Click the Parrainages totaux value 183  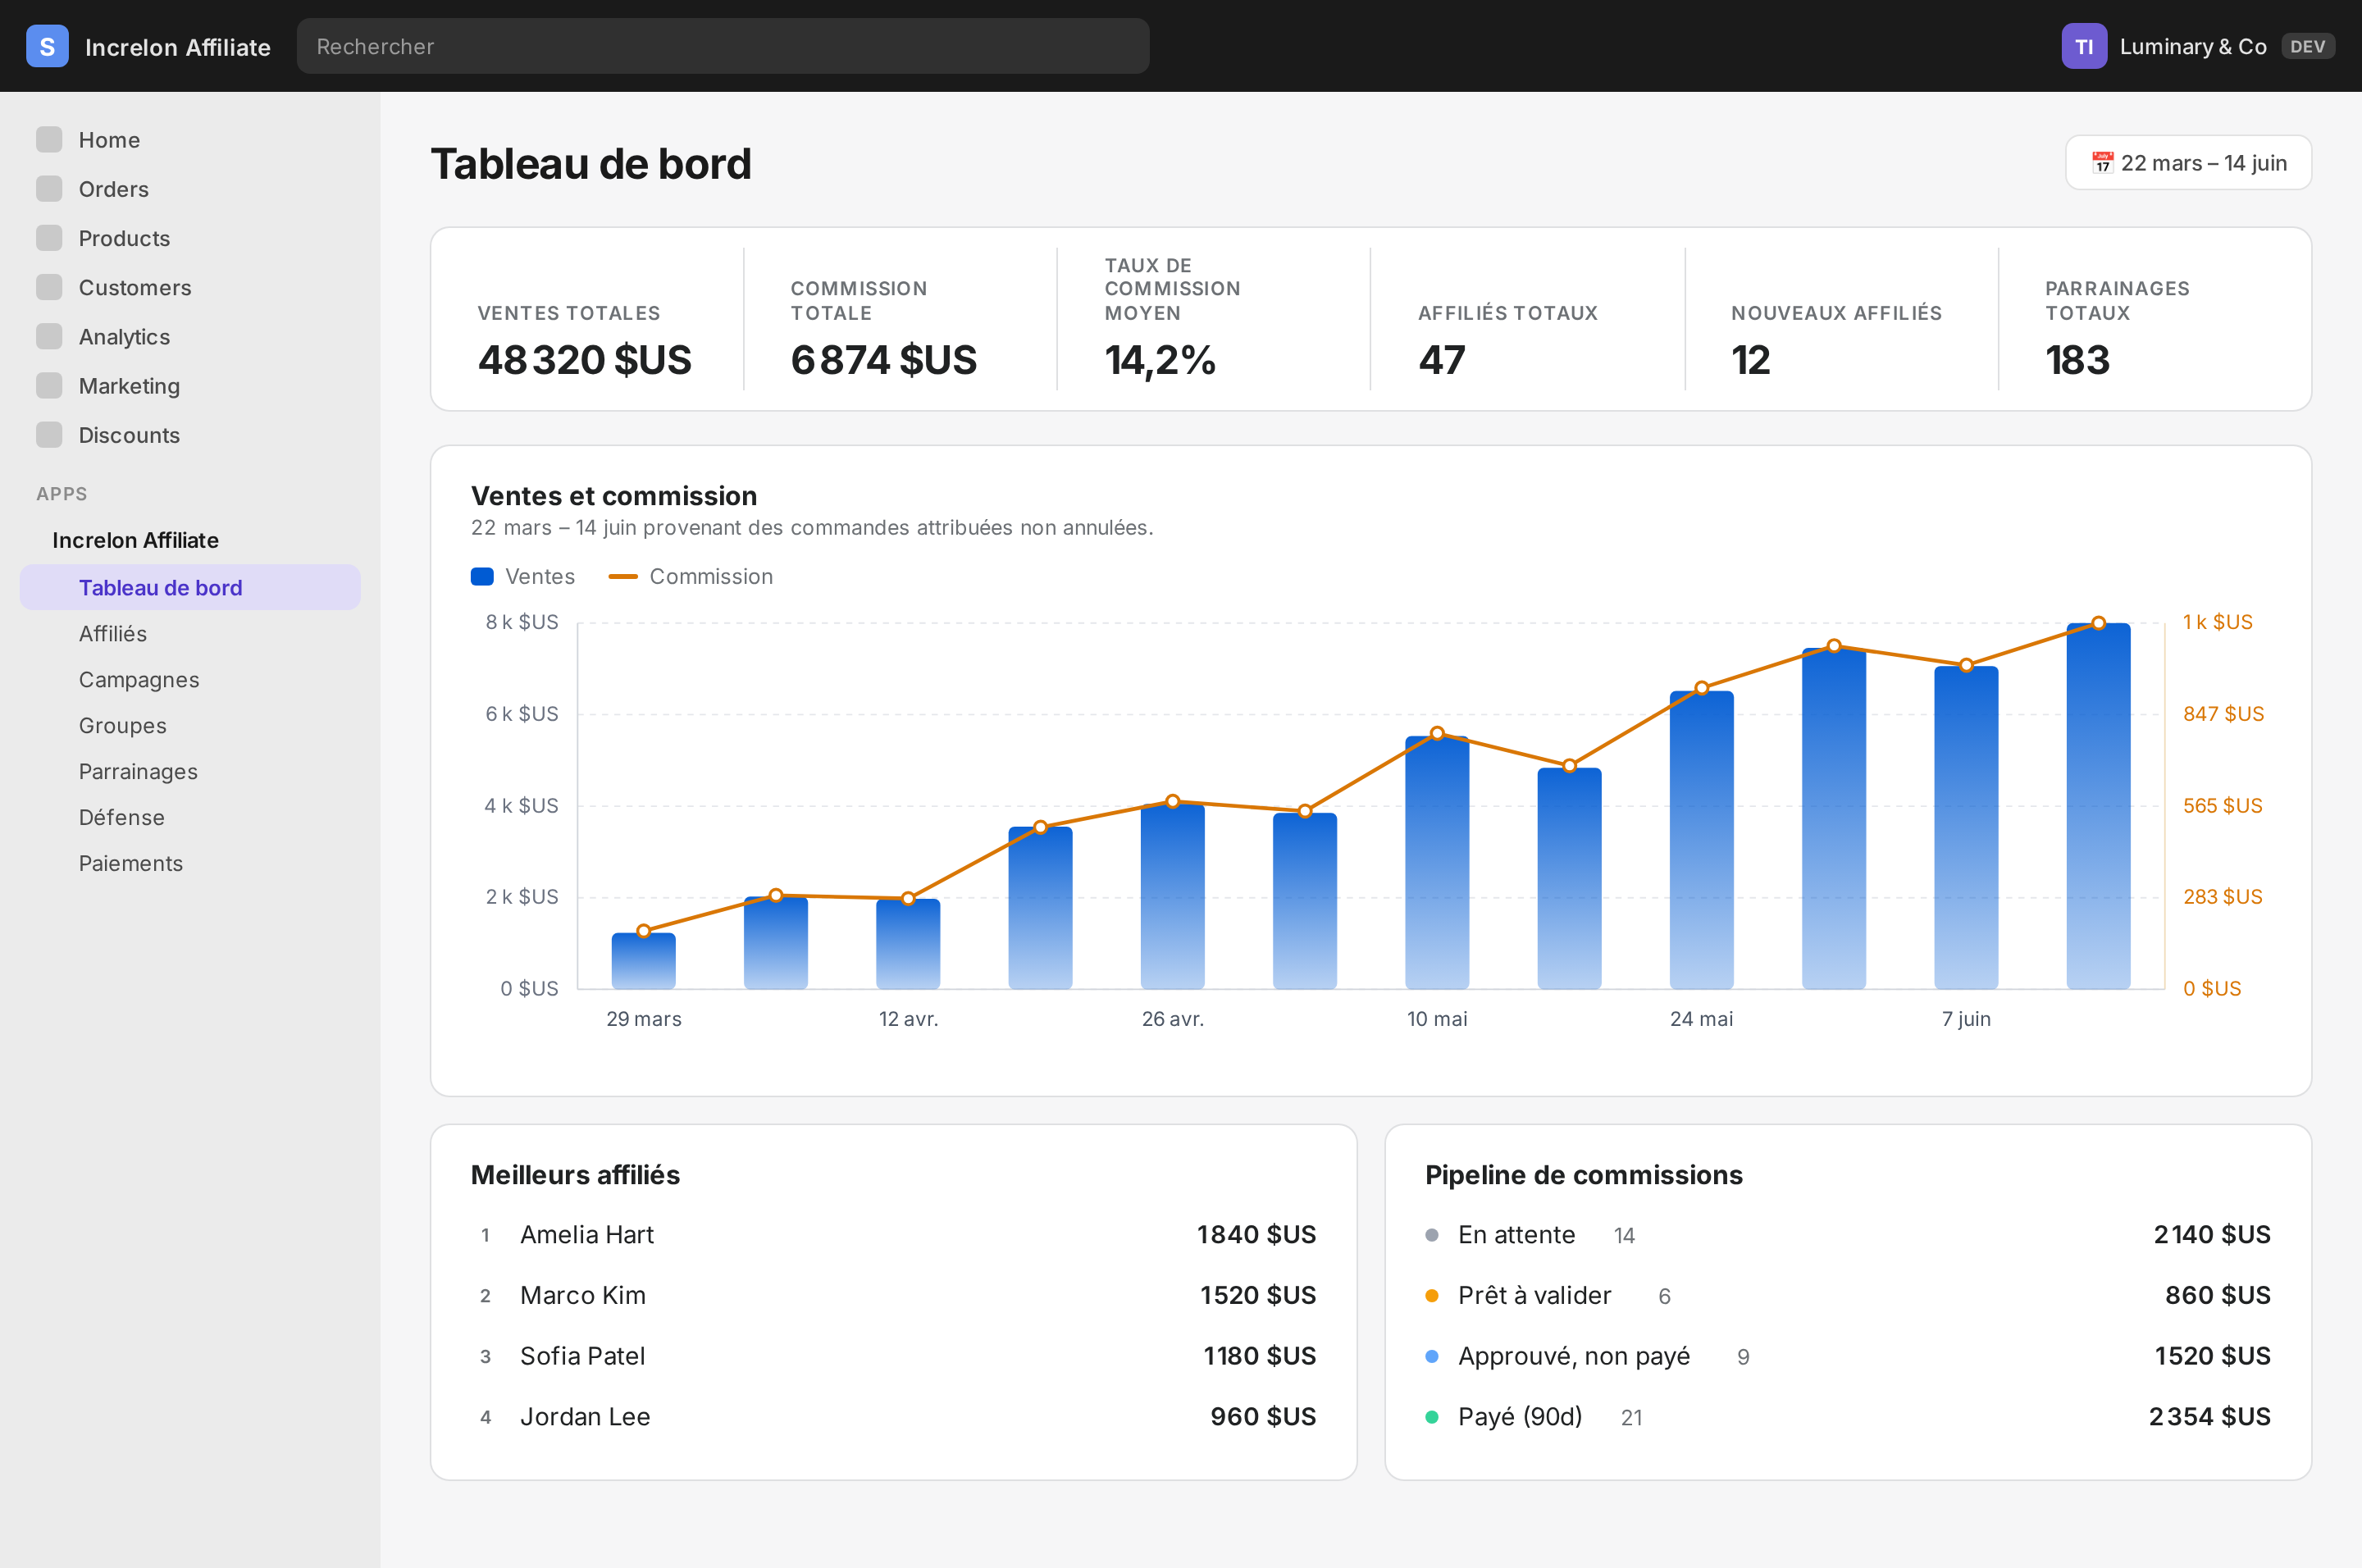2078,360
